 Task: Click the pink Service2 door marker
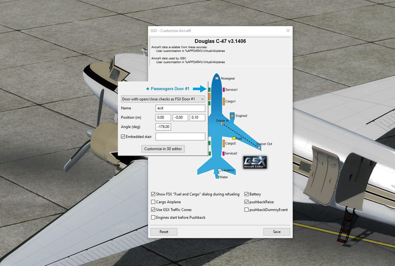coord(223,153)
